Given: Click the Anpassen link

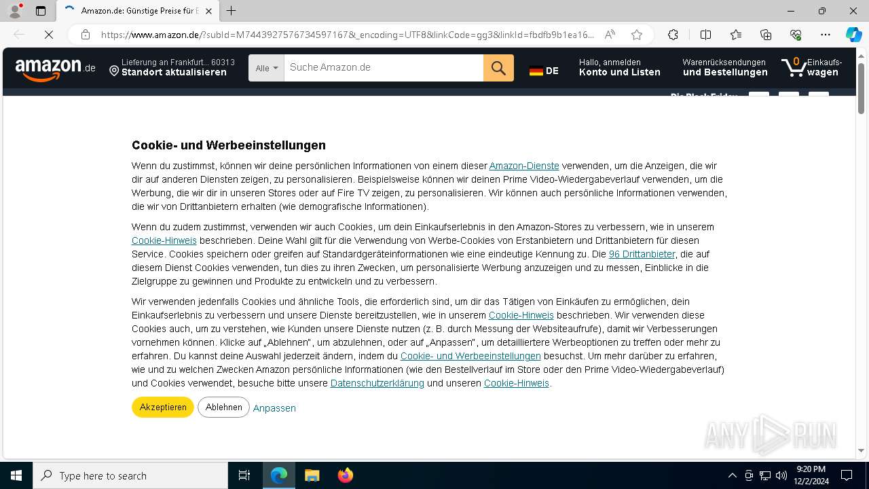Looking at the screenshot, I should 274,408.
